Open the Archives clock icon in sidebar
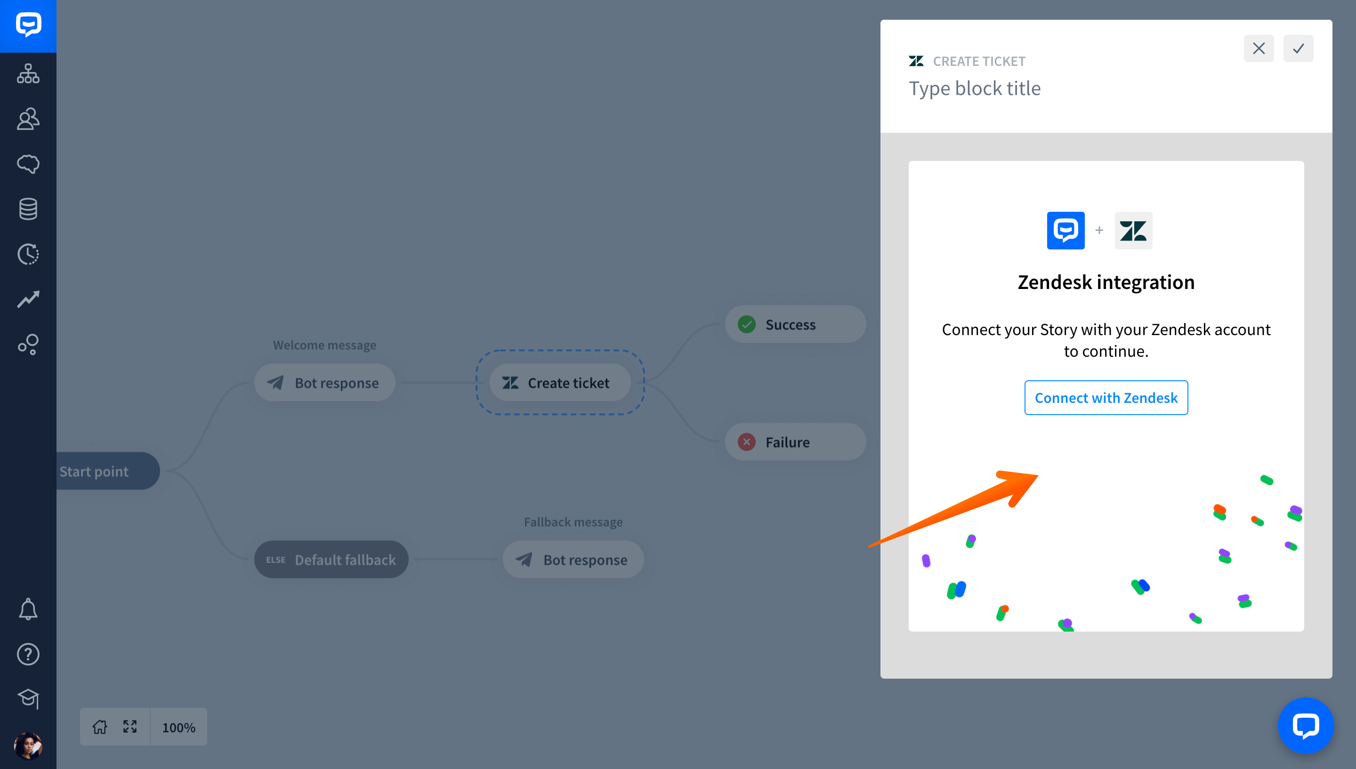 28,254
